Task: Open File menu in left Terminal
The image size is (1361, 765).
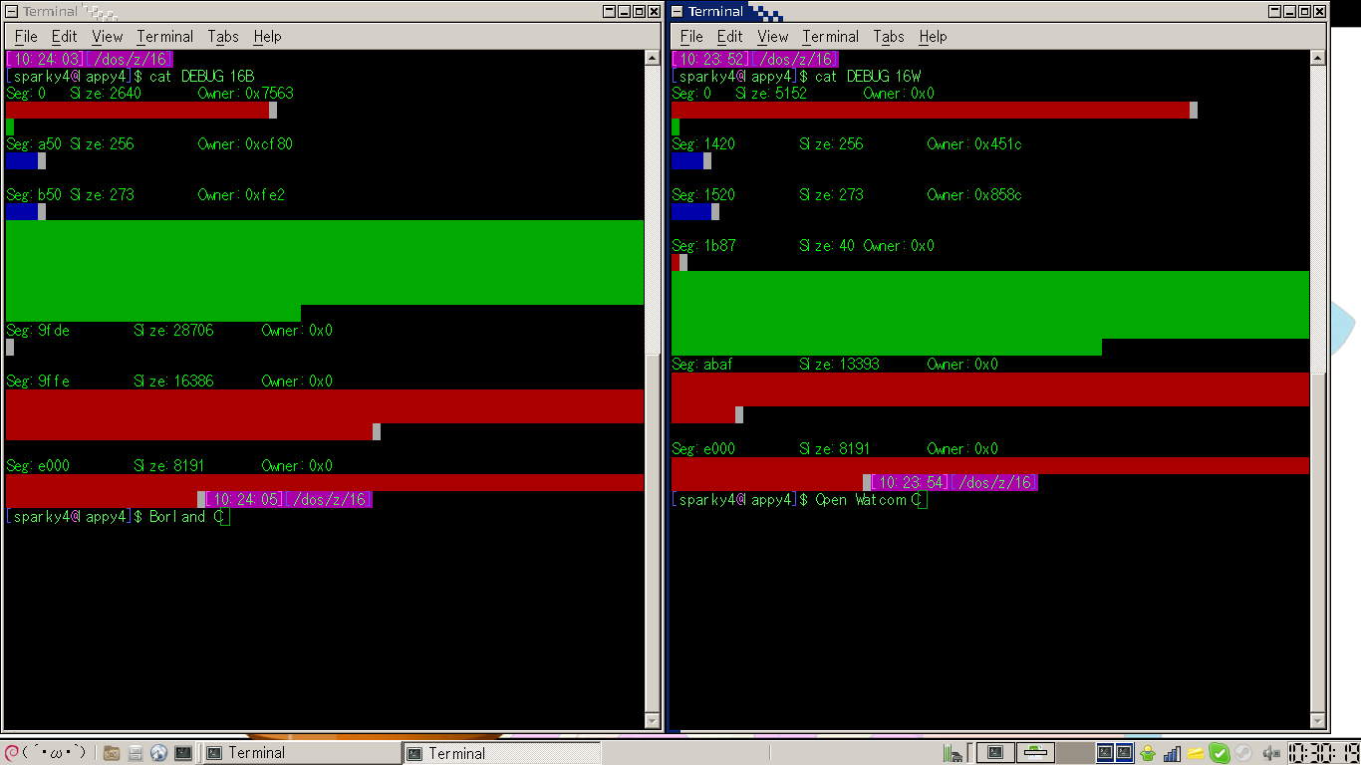Action: tap(26, 37)
